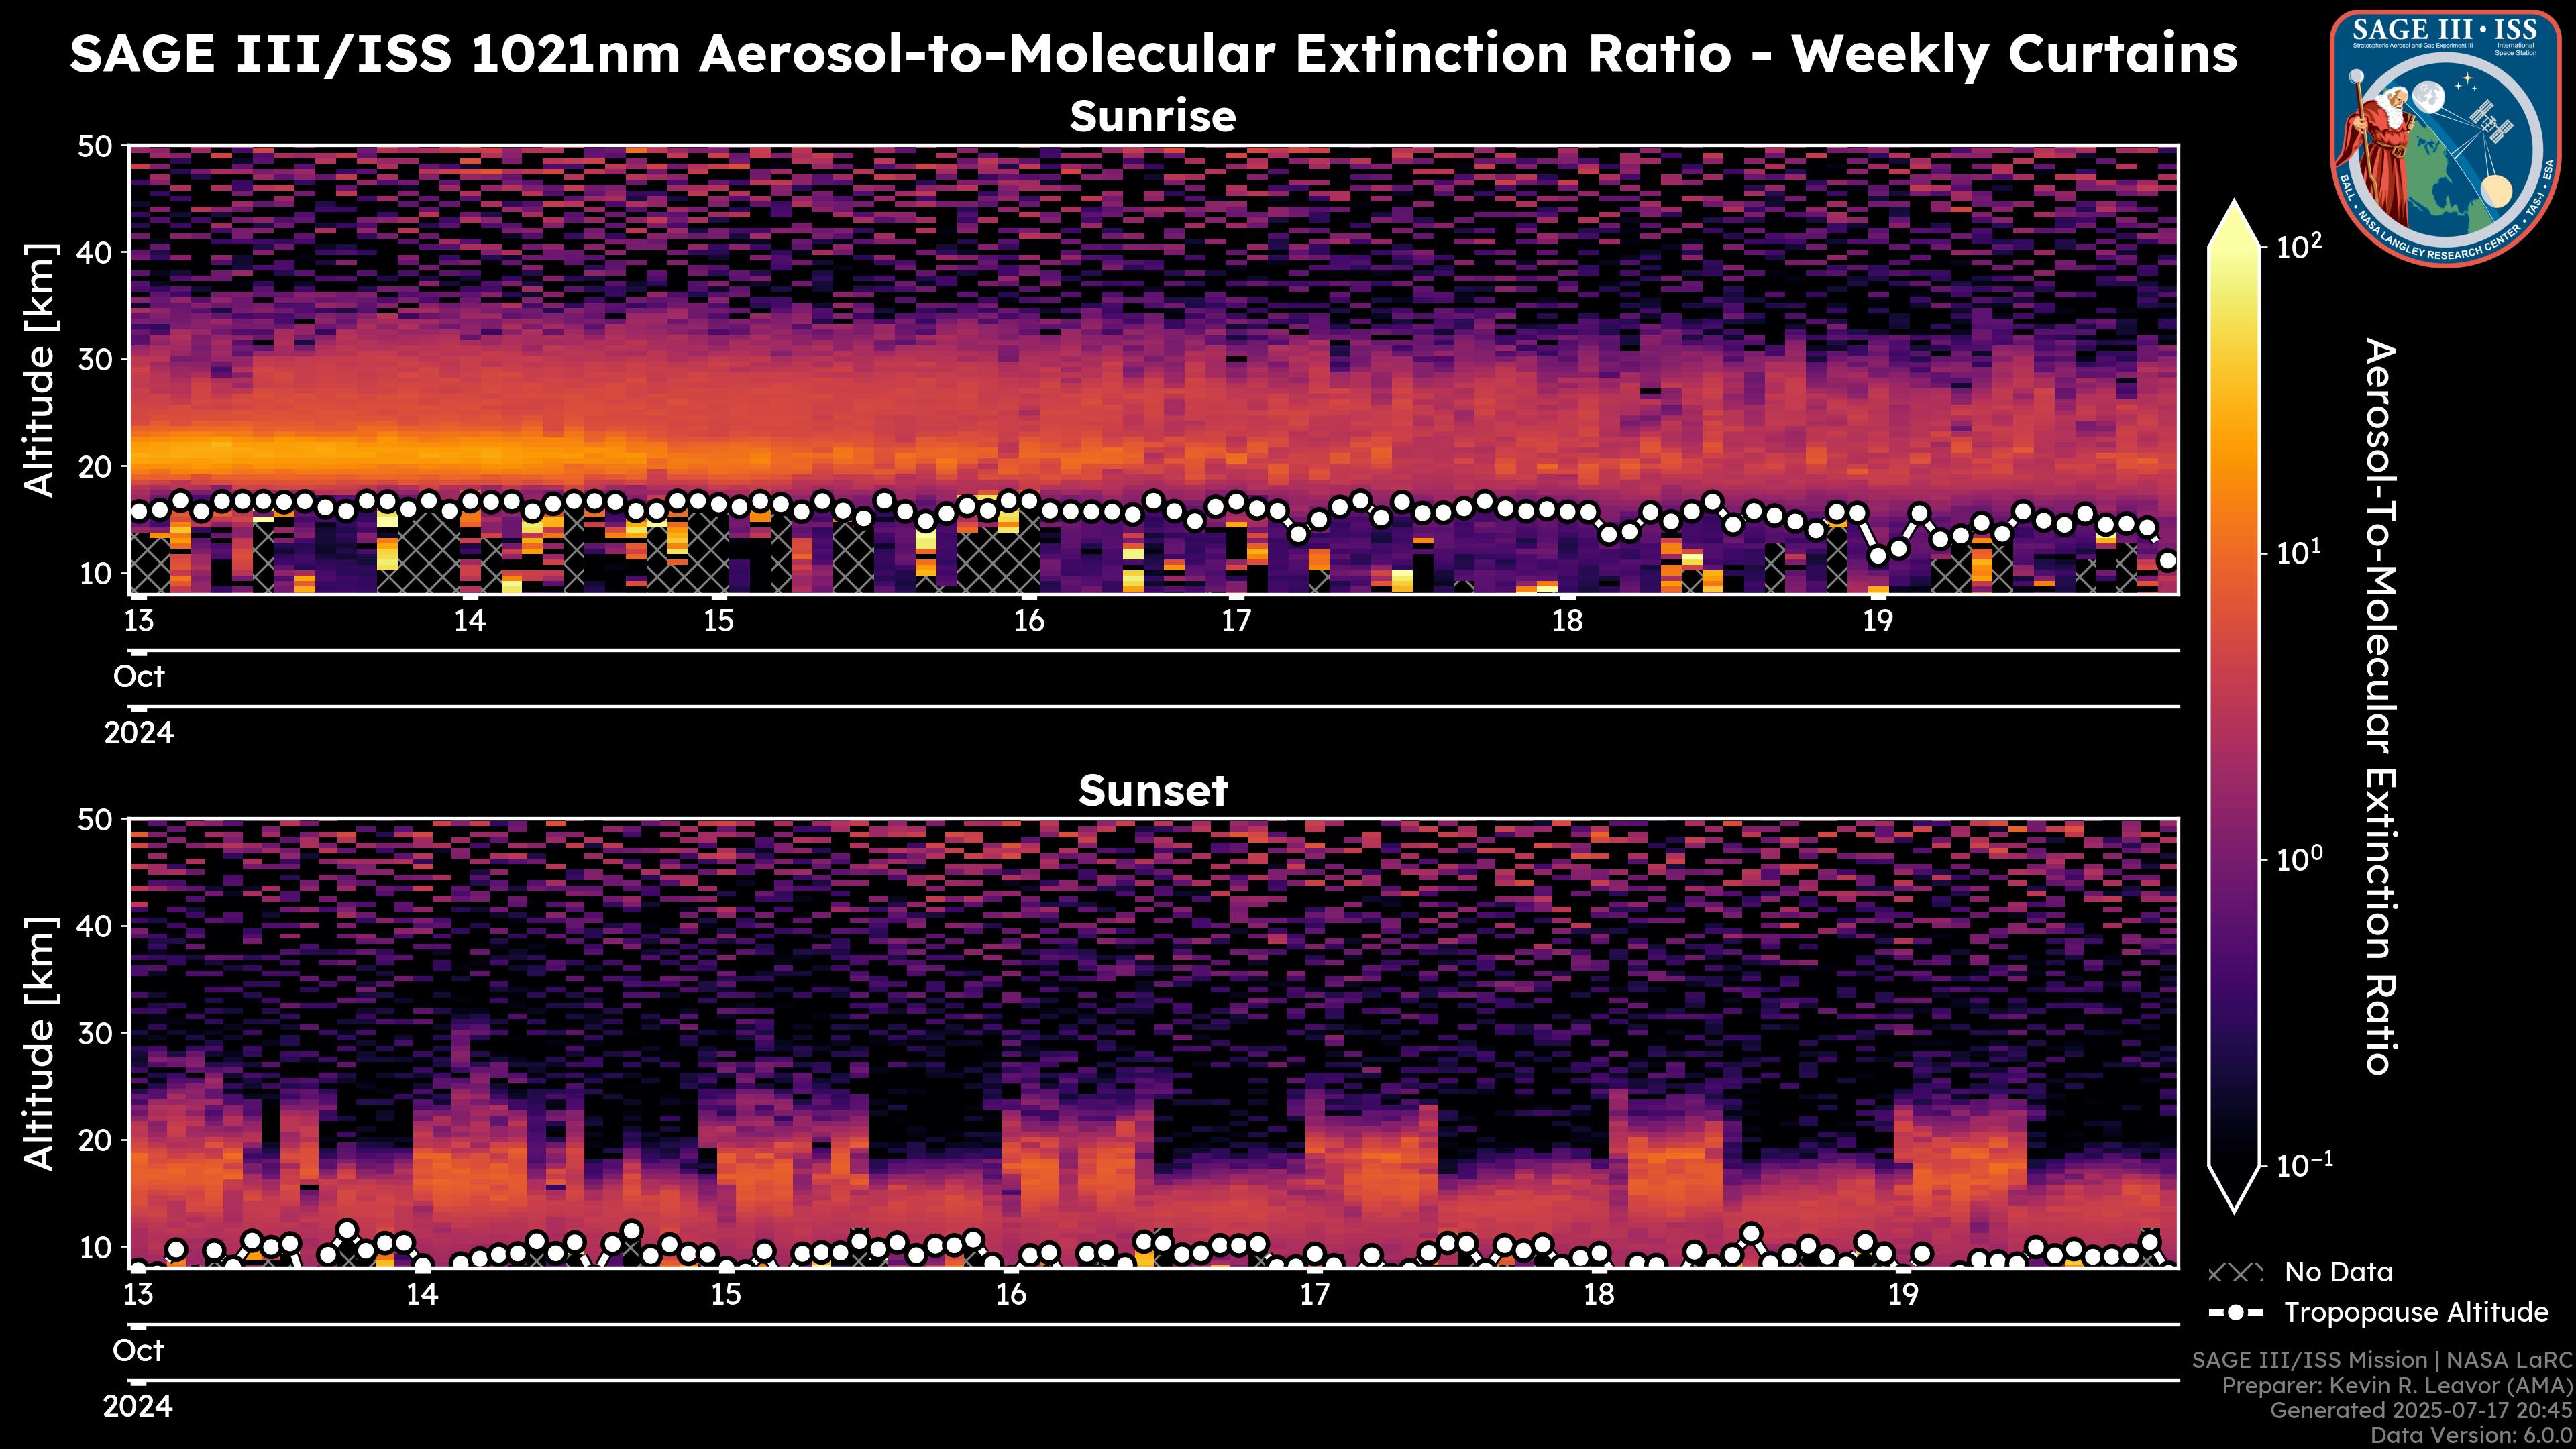Click the Oct label under Sunset plot
The image size is (2576, 1449).
(x=138, y=1351)
